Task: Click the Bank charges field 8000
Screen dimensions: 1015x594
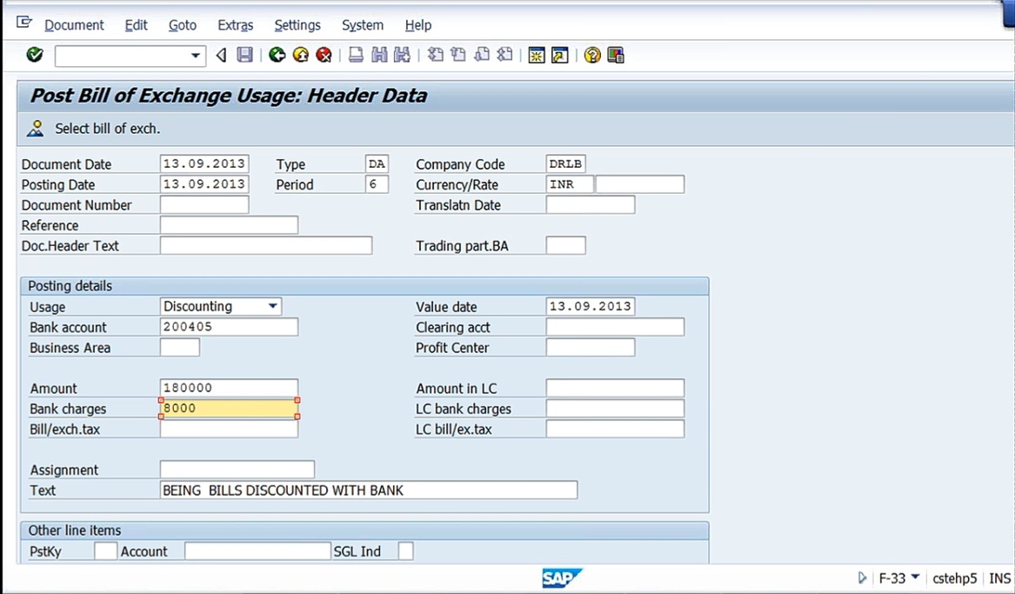Action: click(229, 408)
